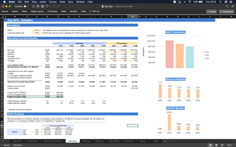The width and height of the screenshot is (236, 147).
Task: Switch to the Settings sheet tab
Action: 86,141
